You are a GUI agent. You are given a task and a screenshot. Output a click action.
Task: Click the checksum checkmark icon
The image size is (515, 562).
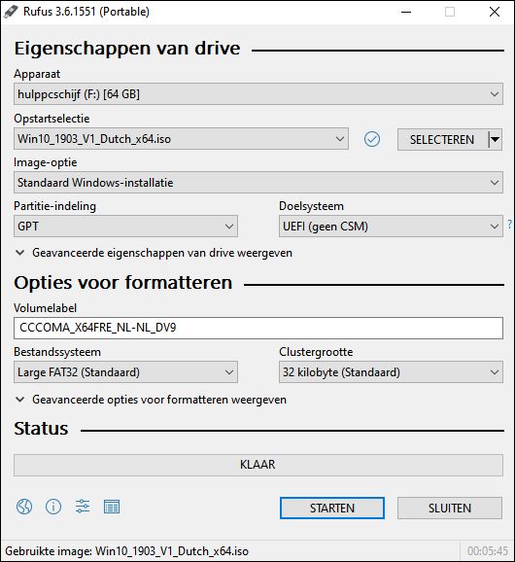[372, 139]
